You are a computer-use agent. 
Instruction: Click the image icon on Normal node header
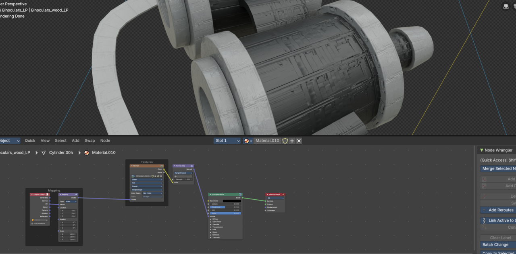tap(162, 166)
